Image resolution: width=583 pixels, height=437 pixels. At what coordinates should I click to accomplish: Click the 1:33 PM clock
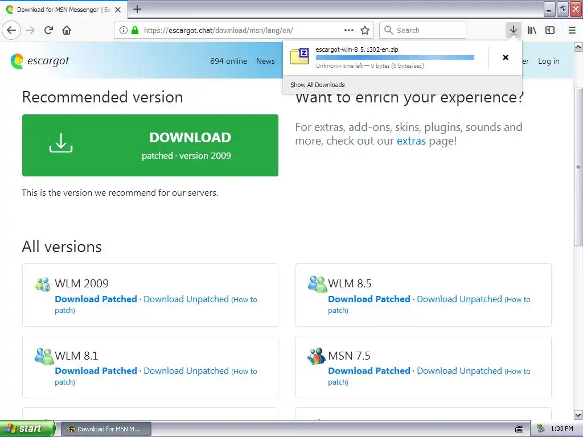coord(562,429)
